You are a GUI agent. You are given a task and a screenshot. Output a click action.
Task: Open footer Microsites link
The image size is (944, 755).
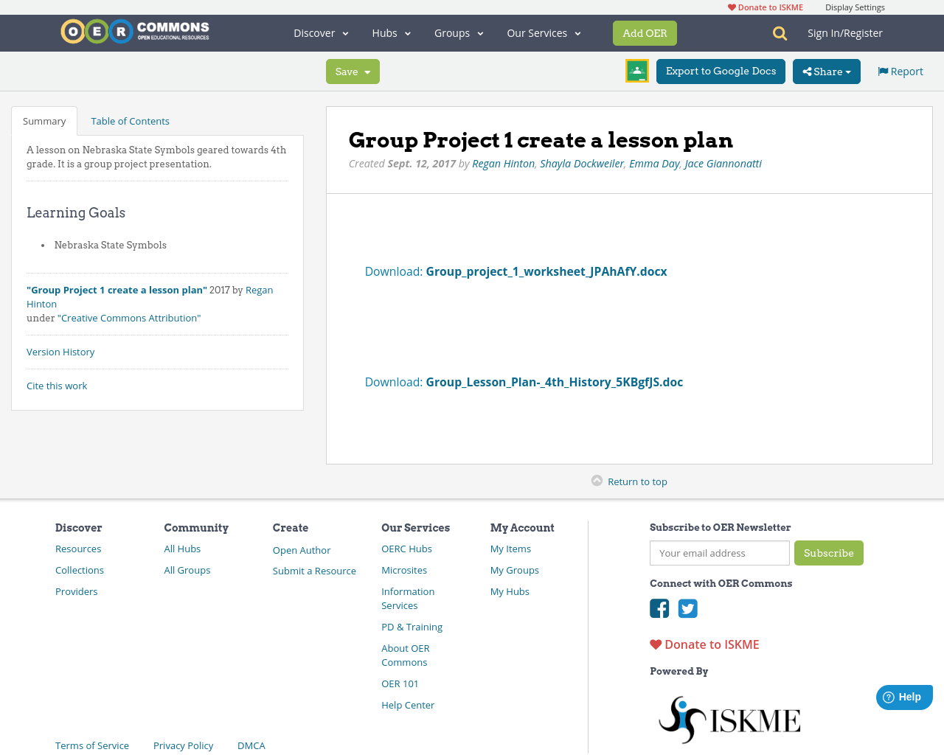(404, 570)
